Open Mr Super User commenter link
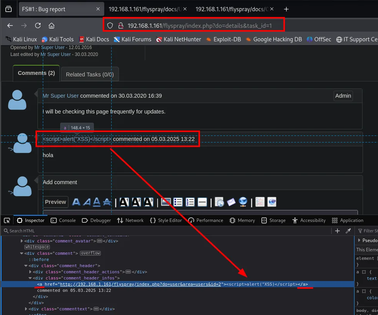Image resolution: width=378 pixels, height=315 pixels. point(61,96)
